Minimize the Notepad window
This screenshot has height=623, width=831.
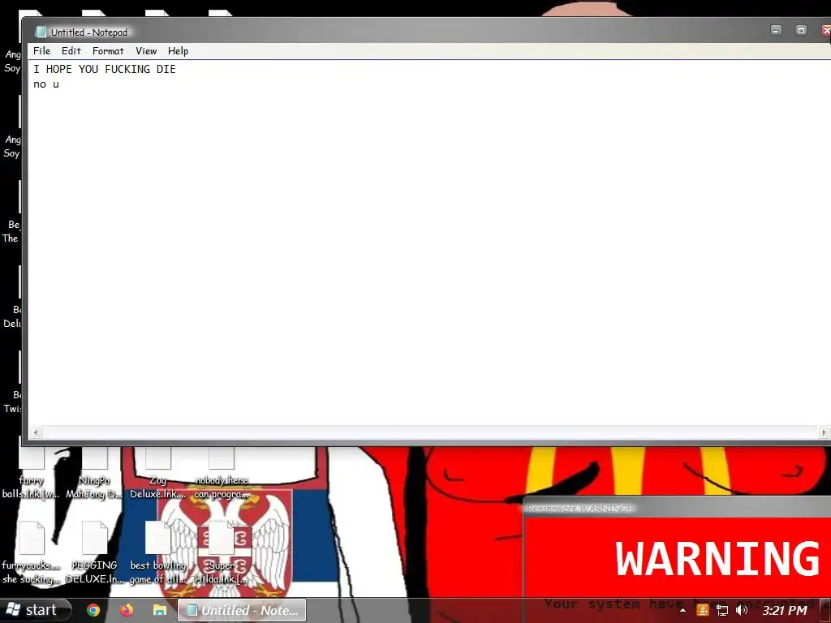coord(776,30)
